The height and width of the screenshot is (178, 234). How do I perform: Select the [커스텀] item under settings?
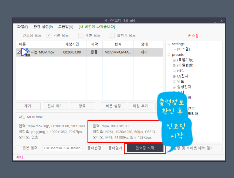point(183,49)
